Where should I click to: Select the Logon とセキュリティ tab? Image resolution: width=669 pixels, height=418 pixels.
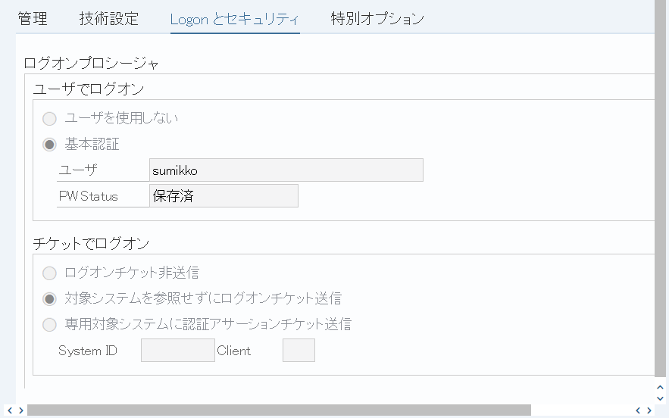235,19
